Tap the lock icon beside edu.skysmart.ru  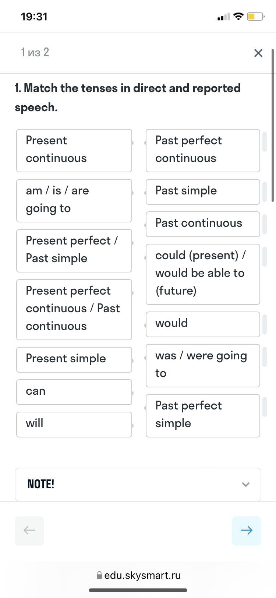point(99,575)
